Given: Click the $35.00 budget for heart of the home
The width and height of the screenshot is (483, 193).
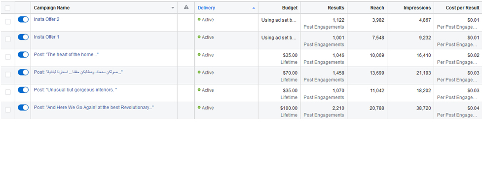Looking at the screenshot, I should pyautogui.click(x=290, y=55).
